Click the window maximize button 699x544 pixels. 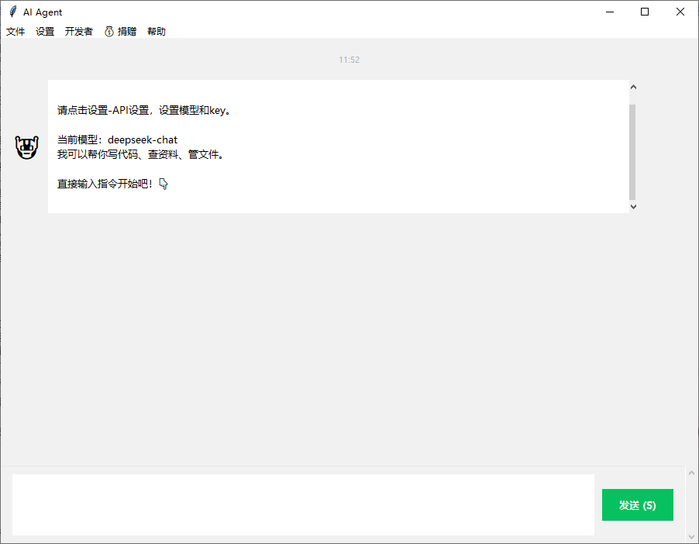pos(644,12)
